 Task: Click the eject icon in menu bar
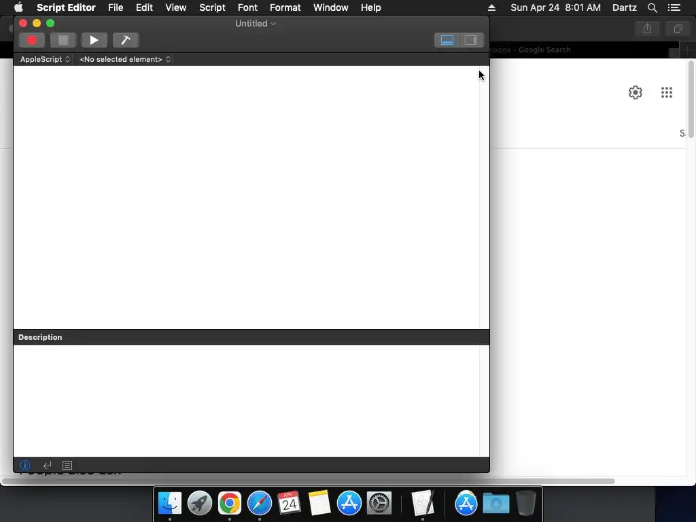(491, 7)
